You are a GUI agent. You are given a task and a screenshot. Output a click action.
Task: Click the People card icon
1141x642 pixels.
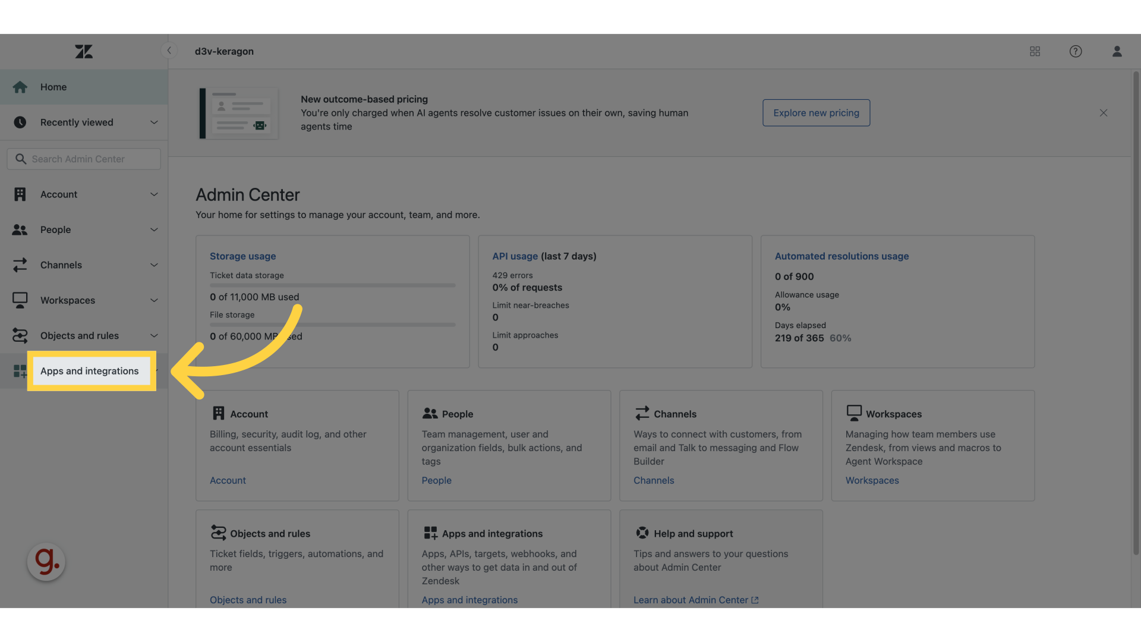point(430,413)
